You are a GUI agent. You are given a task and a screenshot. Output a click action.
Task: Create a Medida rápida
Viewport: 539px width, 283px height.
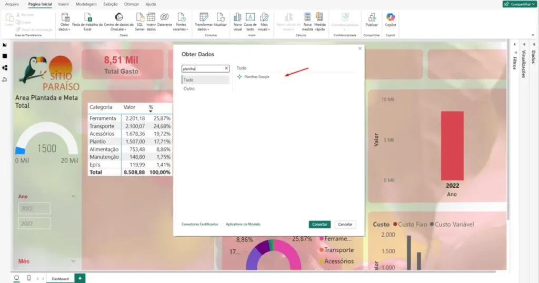point(320,22)
